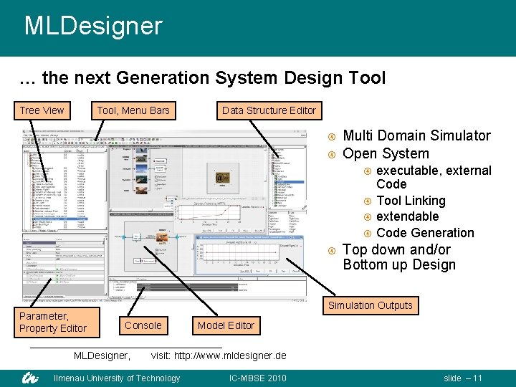Image resolution: width=516 pixels, height=387 pixels.
Task: Click the 'IC-MBSE 2010' footer text
Action: coord(258,378)
